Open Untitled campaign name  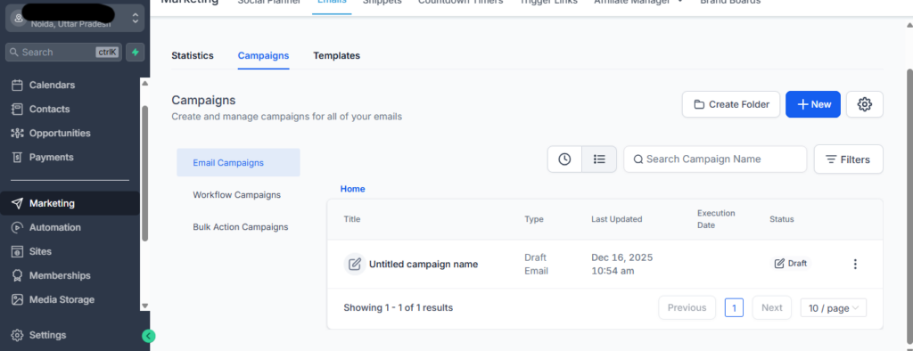pos(424,265)
